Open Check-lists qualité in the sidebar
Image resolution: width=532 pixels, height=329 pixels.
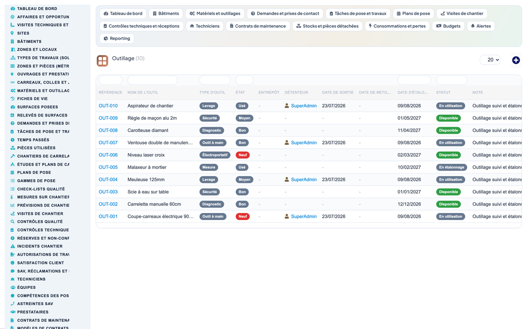41,189
